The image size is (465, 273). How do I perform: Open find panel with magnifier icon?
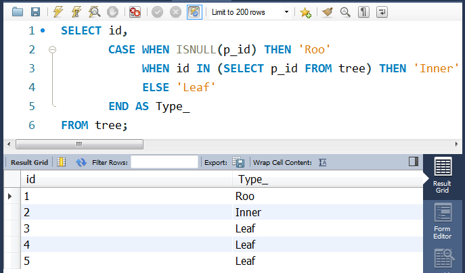click(x=345, y=12)
